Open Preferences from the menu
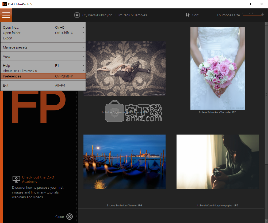This screenshot has width=268, height=223. 43,76
